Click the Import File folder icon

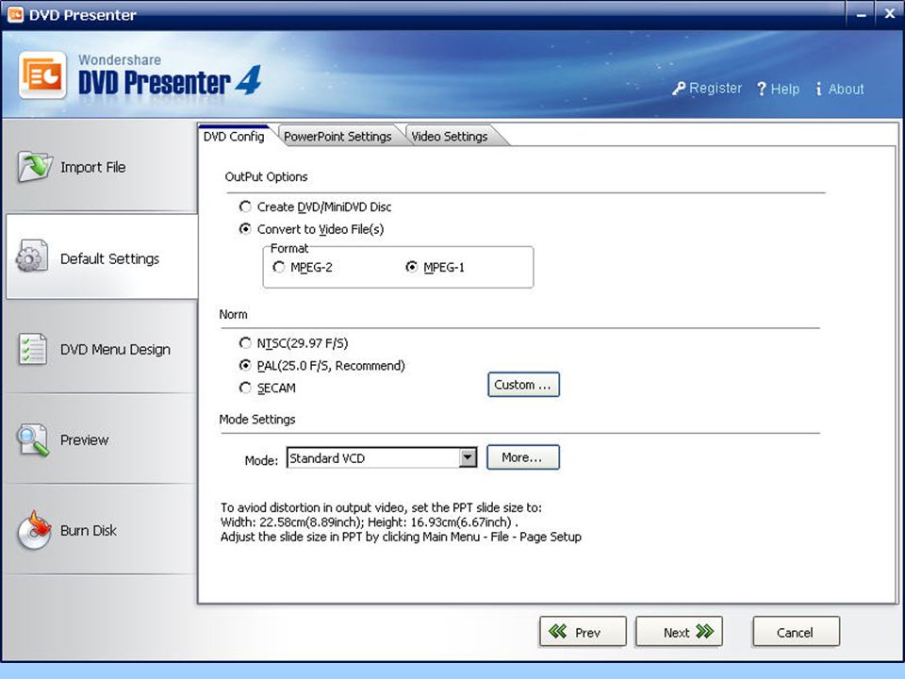click(35, 166)
